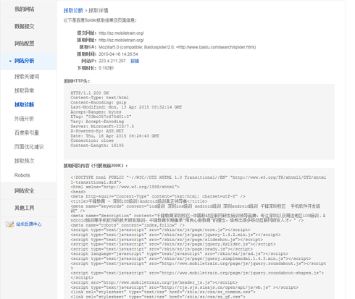Screen dimensions: 355x299
Task: Open 页面优化建议 submenu item
Action: (x=29, y=147)
